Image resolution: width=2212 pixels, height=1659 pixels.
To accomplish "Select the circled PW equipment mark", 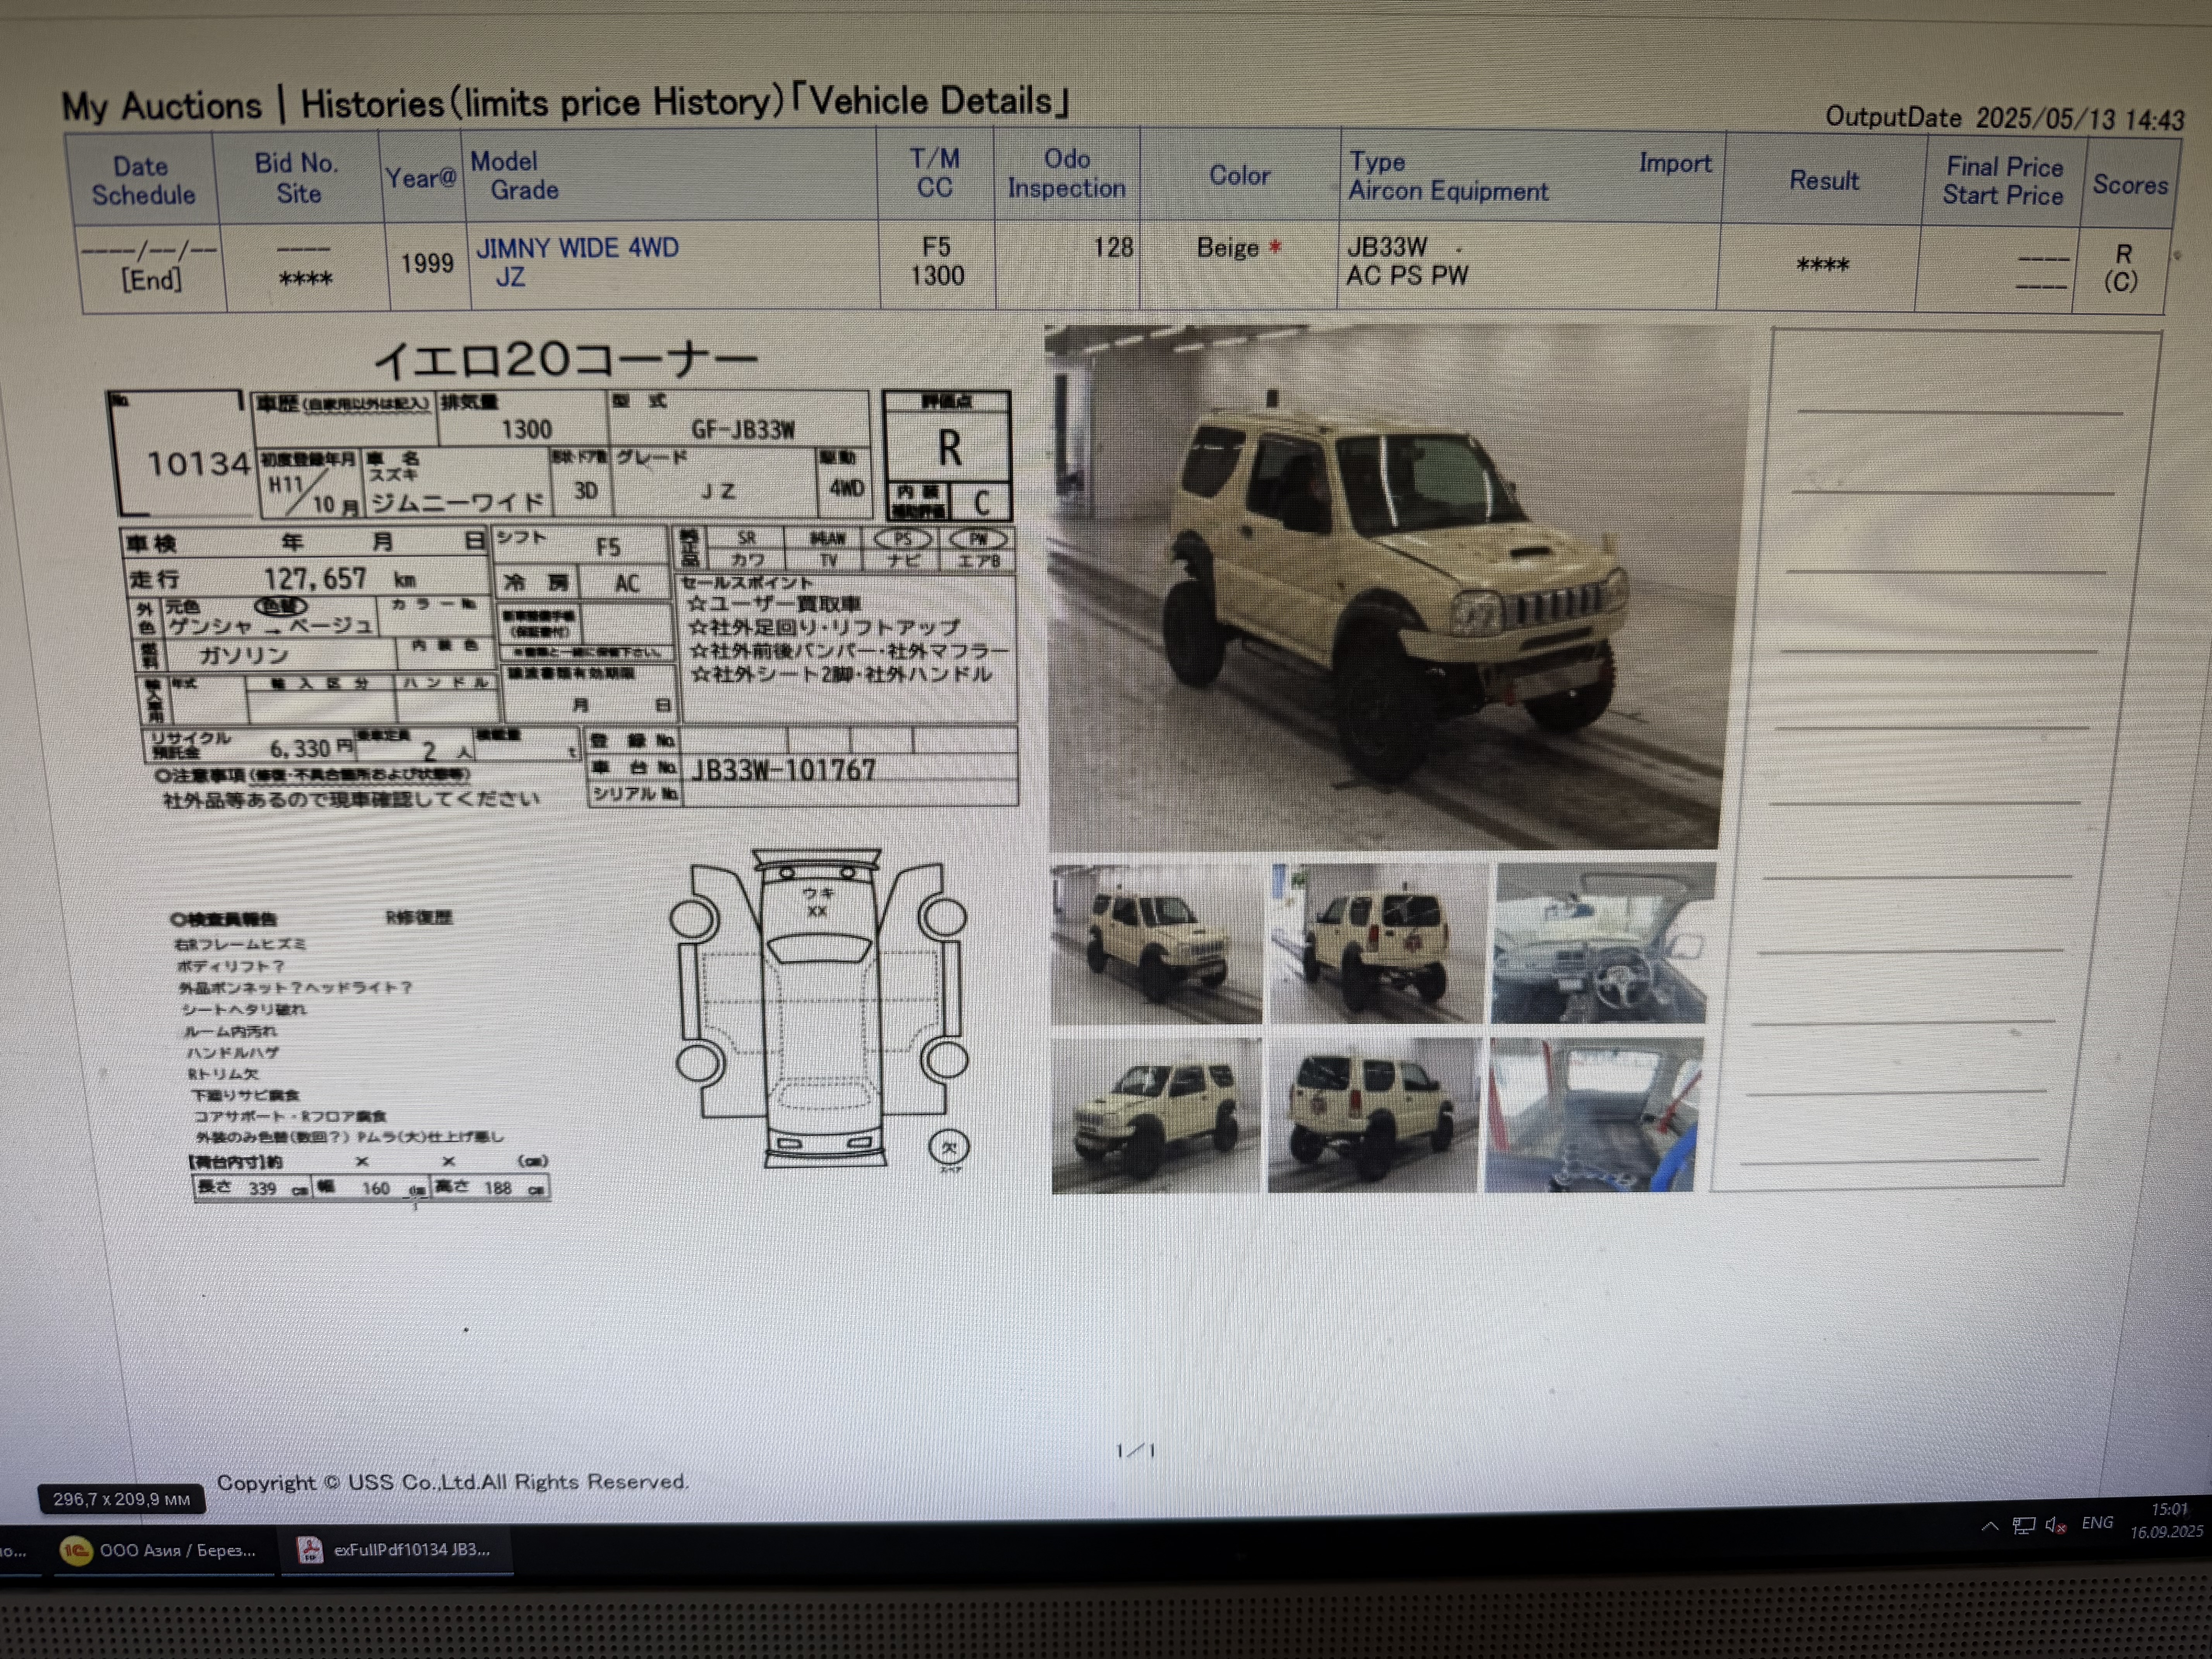I will point(978,539).
